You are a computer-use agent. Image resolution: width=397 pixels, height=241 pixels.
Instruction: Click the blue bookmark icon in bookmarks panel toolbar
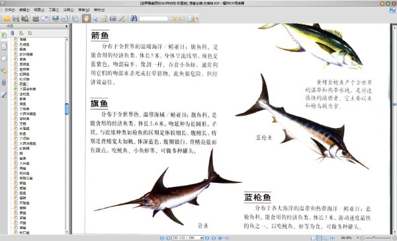pos(12,33)
